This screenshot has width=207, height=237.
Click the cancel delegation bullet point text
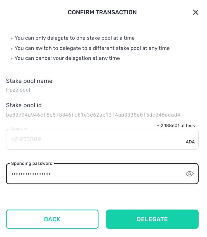pyautogui.click(x=67, y=58)
